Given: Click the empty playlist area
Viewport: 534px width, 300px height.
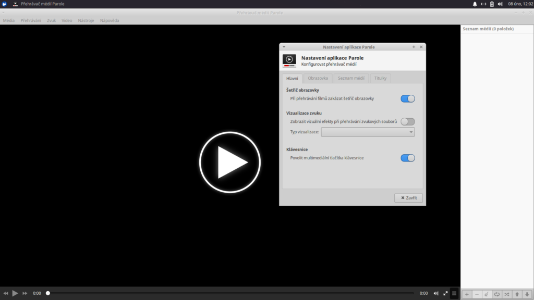Looking at the screenshot, I should [497, 160].
